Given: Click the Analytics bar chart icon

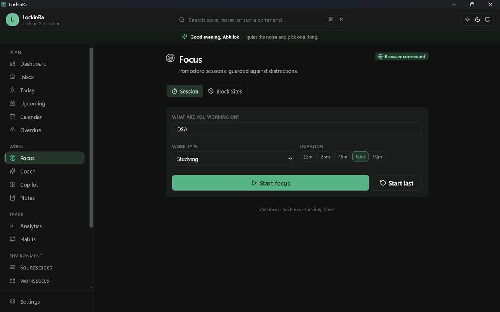Looking at the screenshot, I should click(x=12, y=226).
